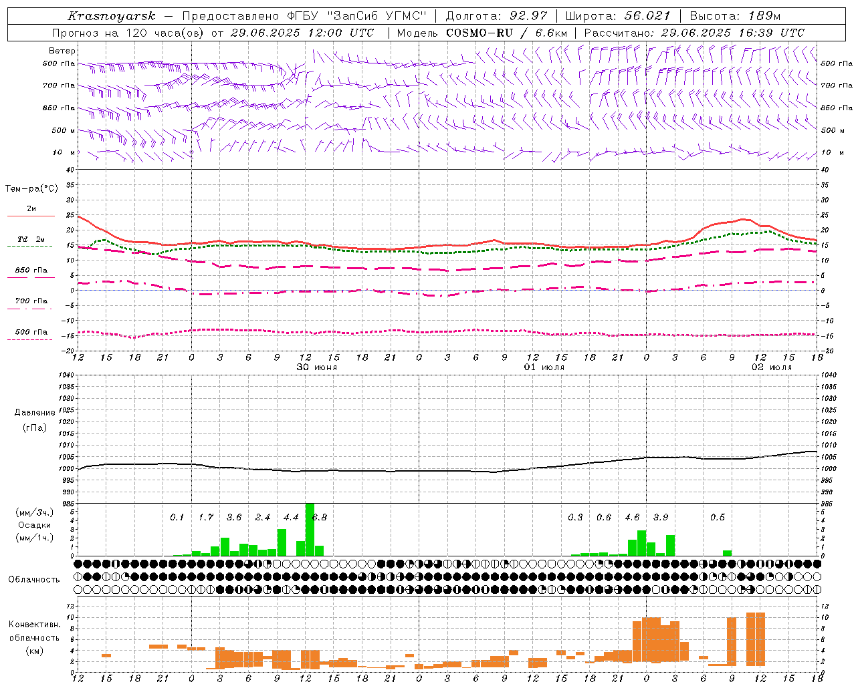The height and width of the screenshot is (684, 856).
Task: Select the 'Модель COSMO-RU / 6.6км' text
Action: pyautogui.click(x=482, y=33)
